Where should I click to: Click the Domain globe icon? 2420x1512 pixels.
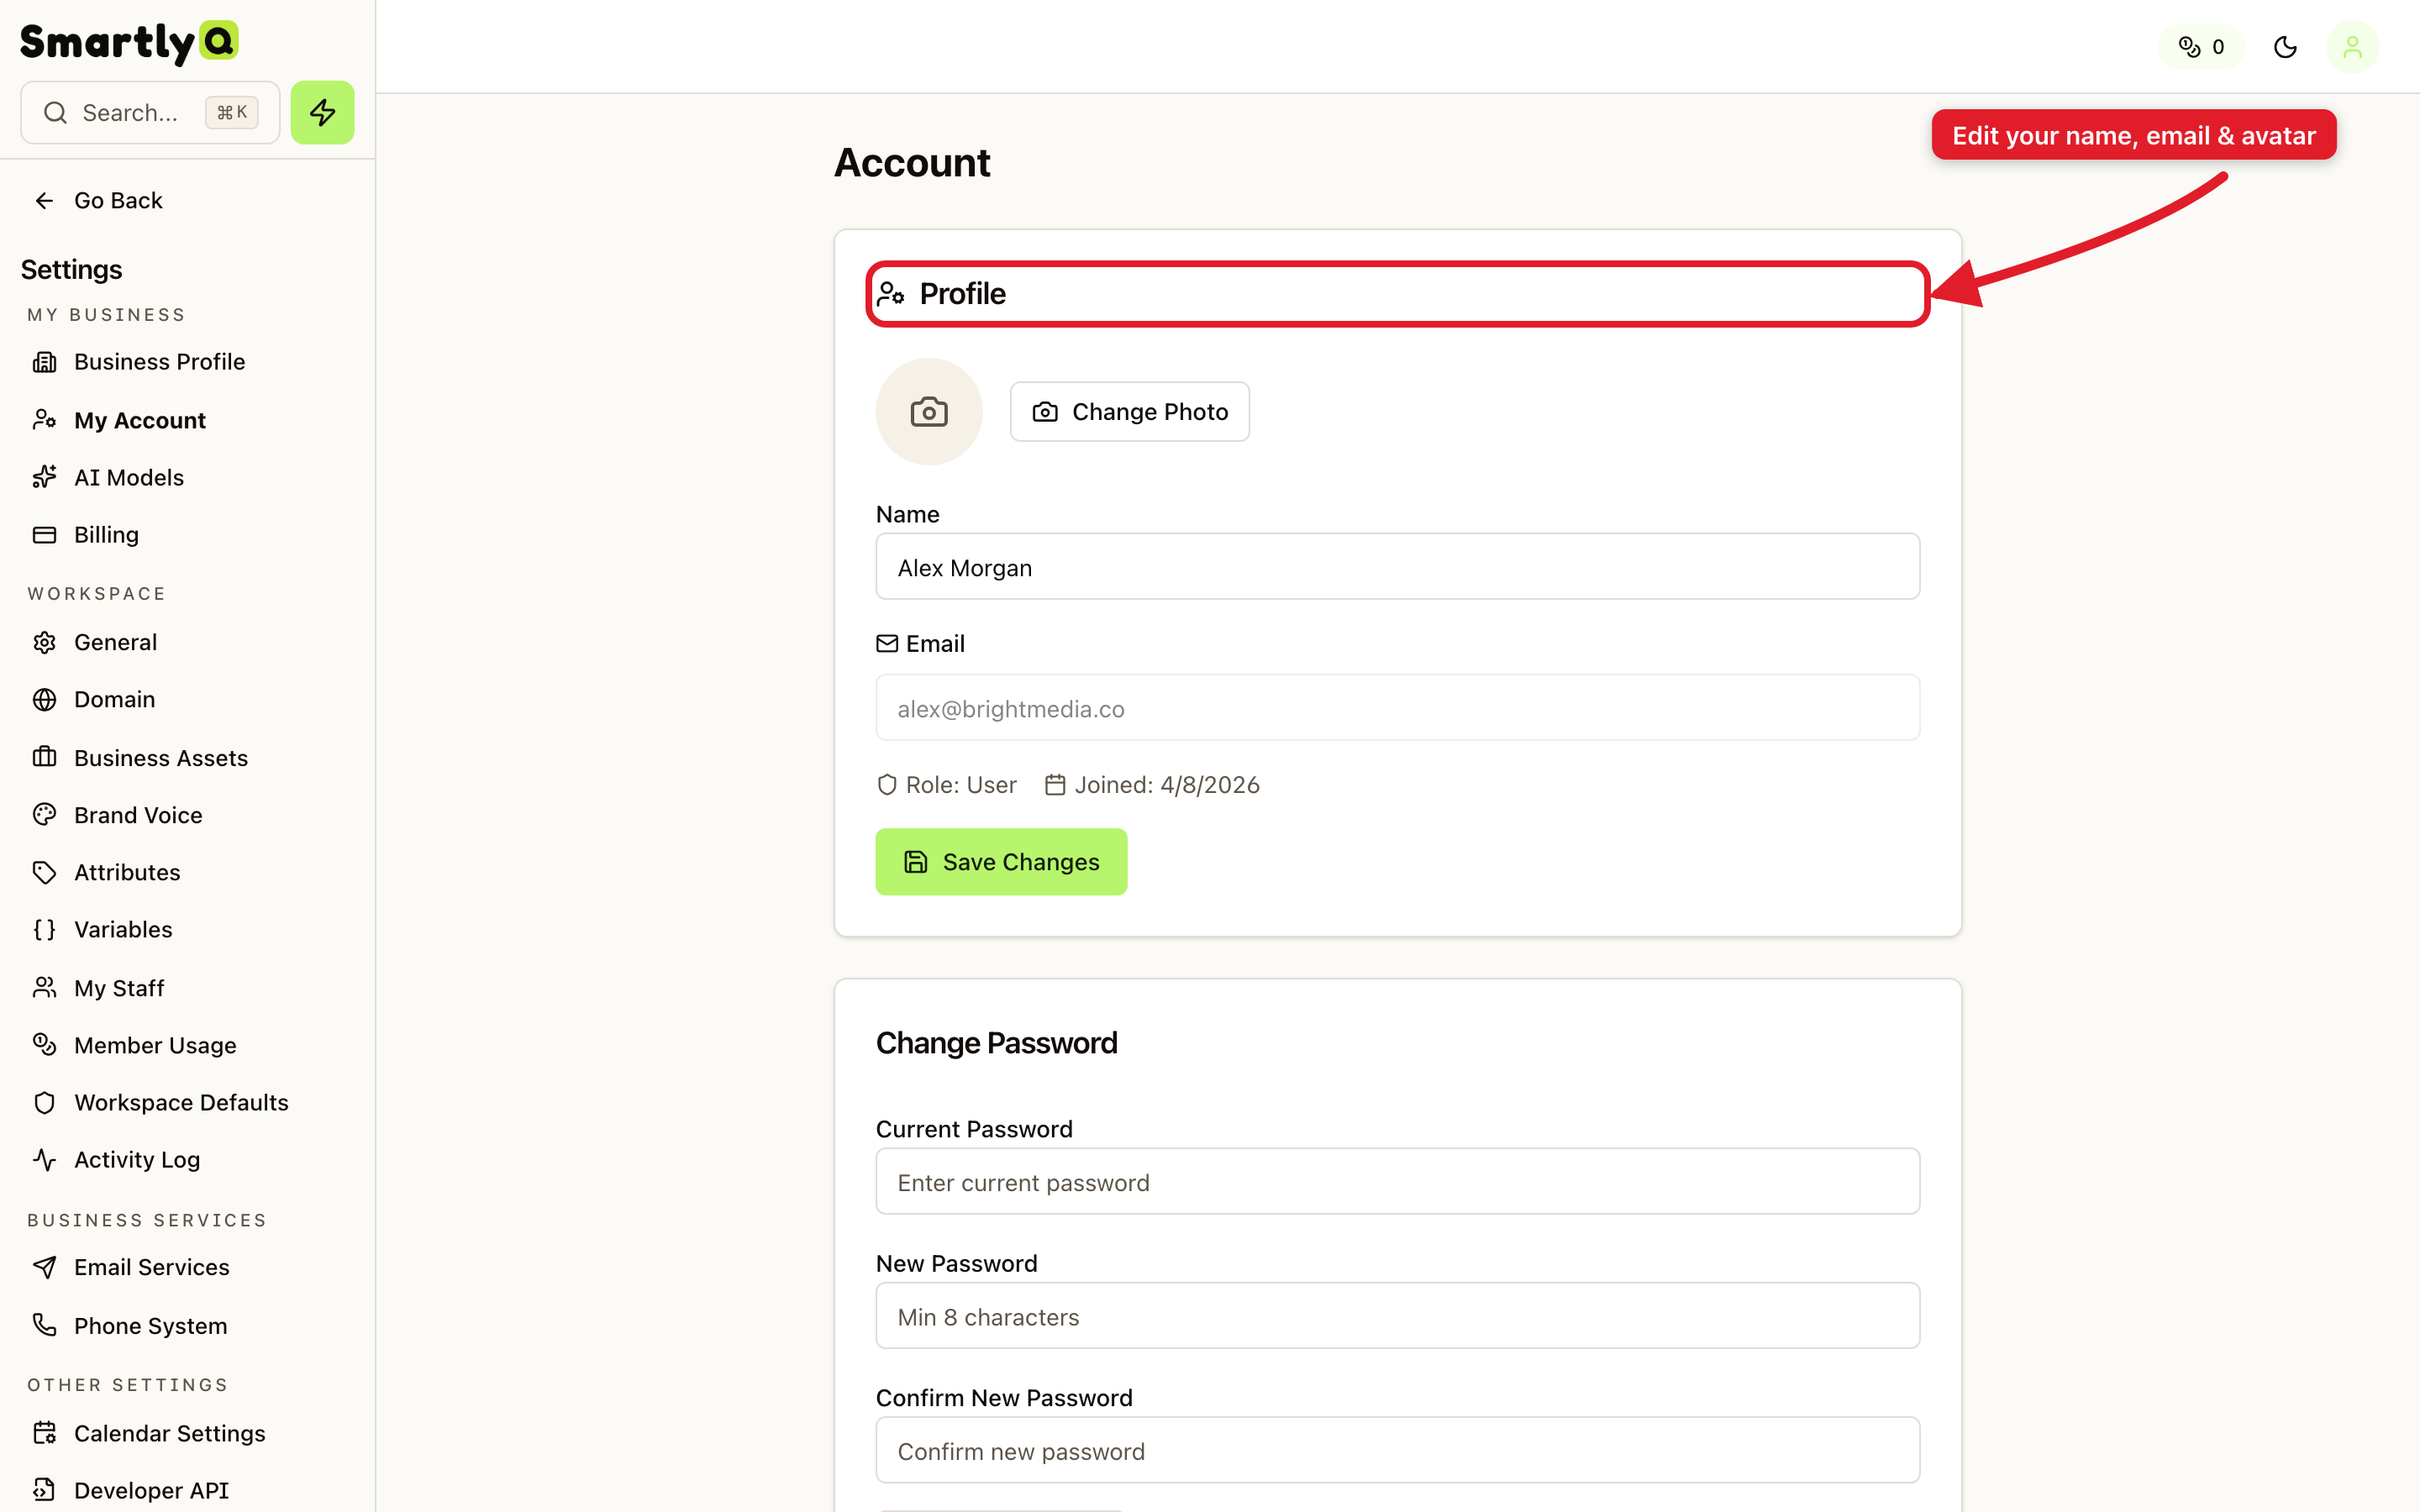pyautogui.click(x=44, y=699)
